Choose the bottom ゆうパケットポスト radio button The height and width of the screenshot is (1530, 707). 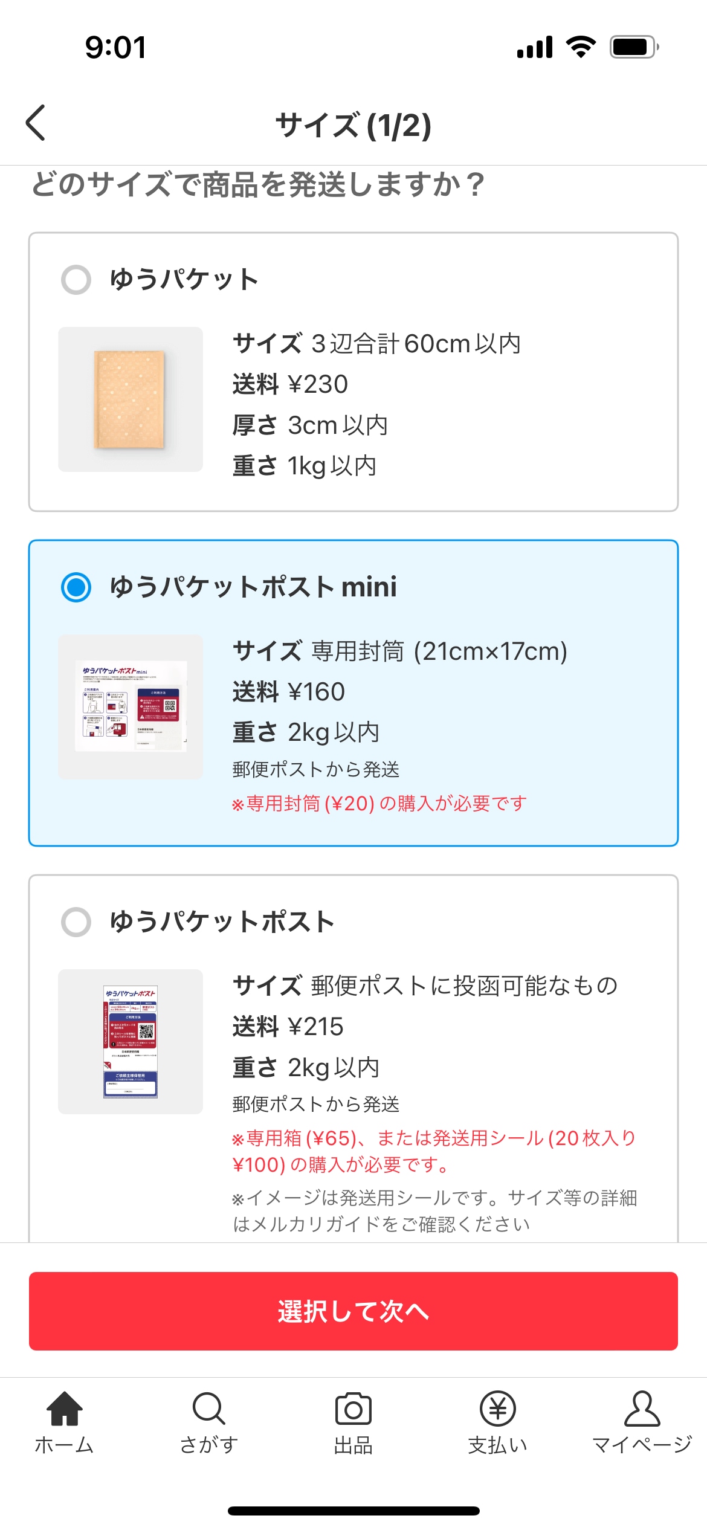[76, 922]
